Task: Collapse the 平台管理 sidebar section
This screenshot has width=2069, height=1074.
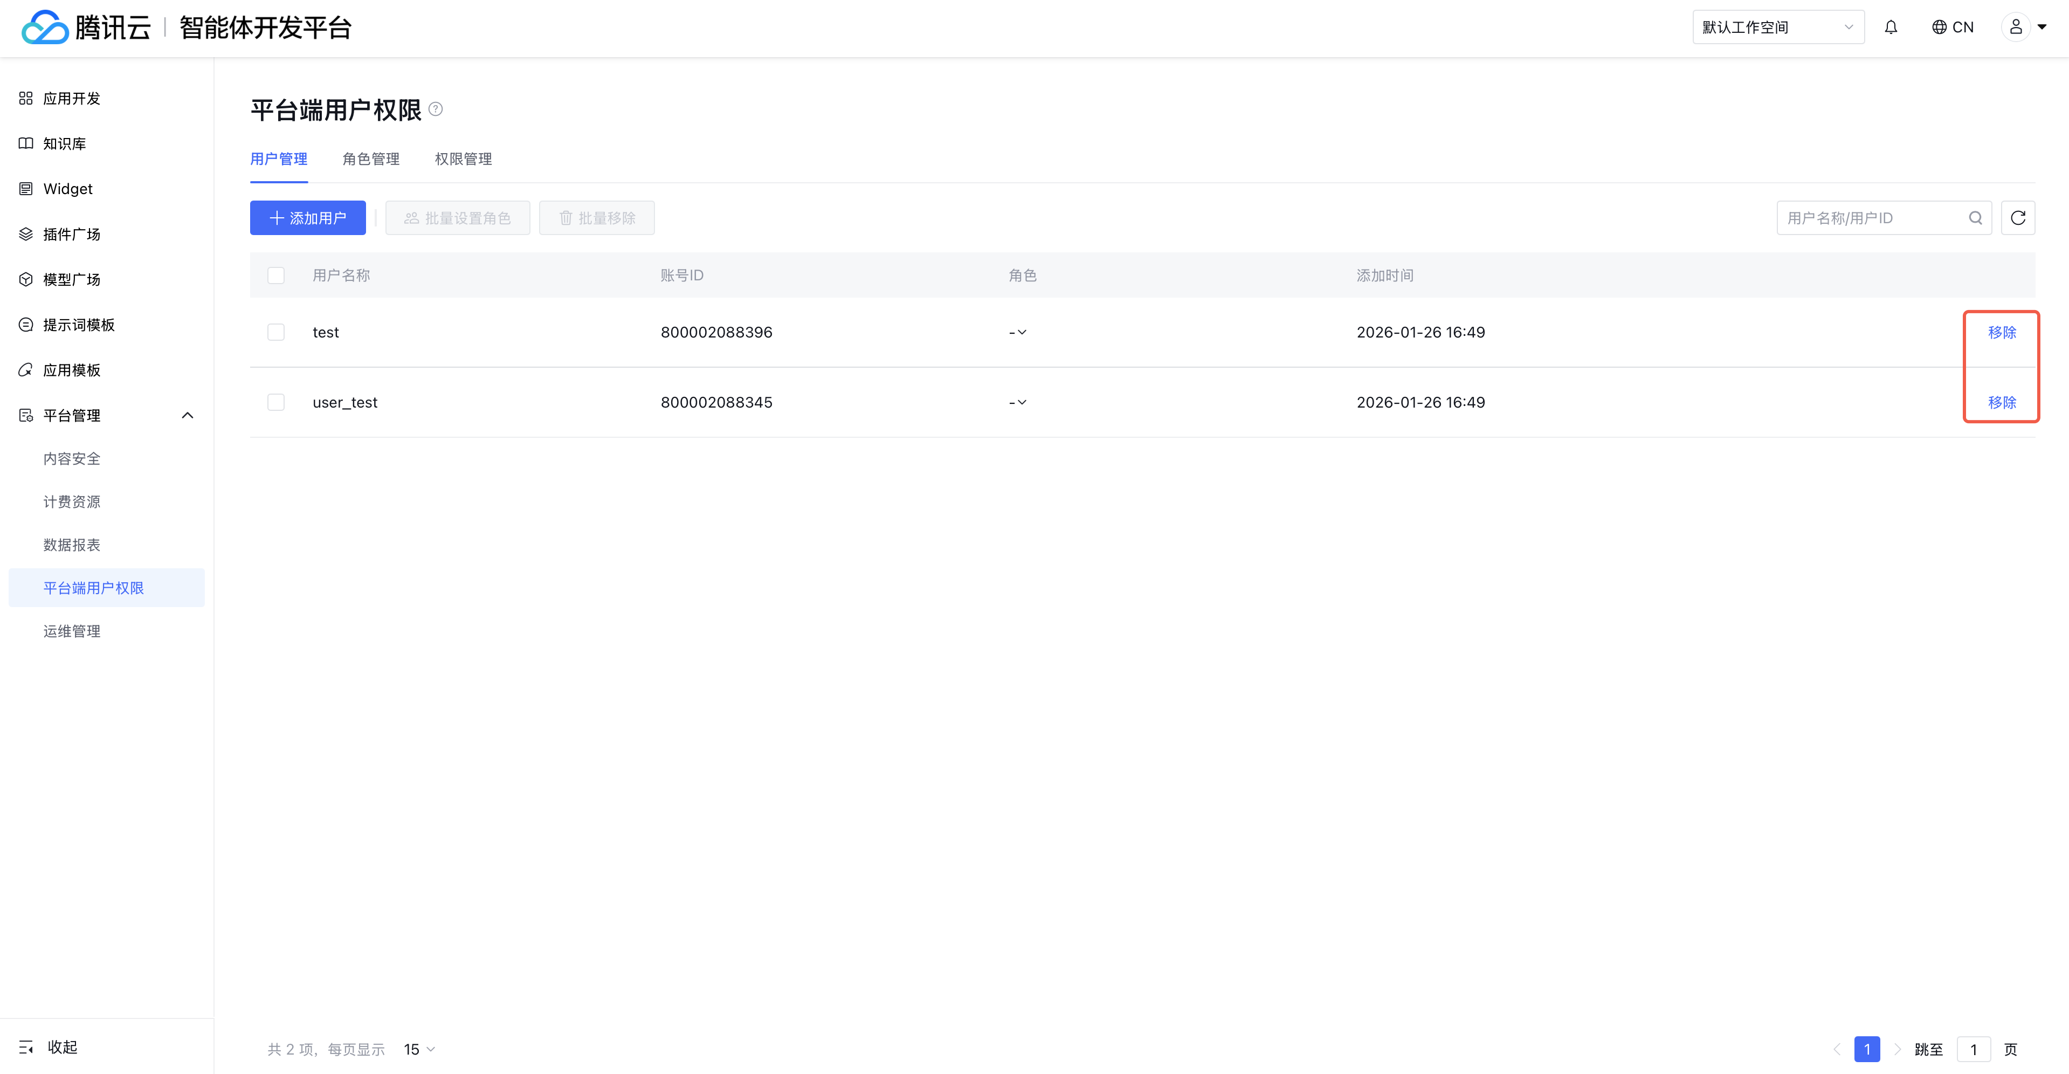Action: tap(187, 415)
